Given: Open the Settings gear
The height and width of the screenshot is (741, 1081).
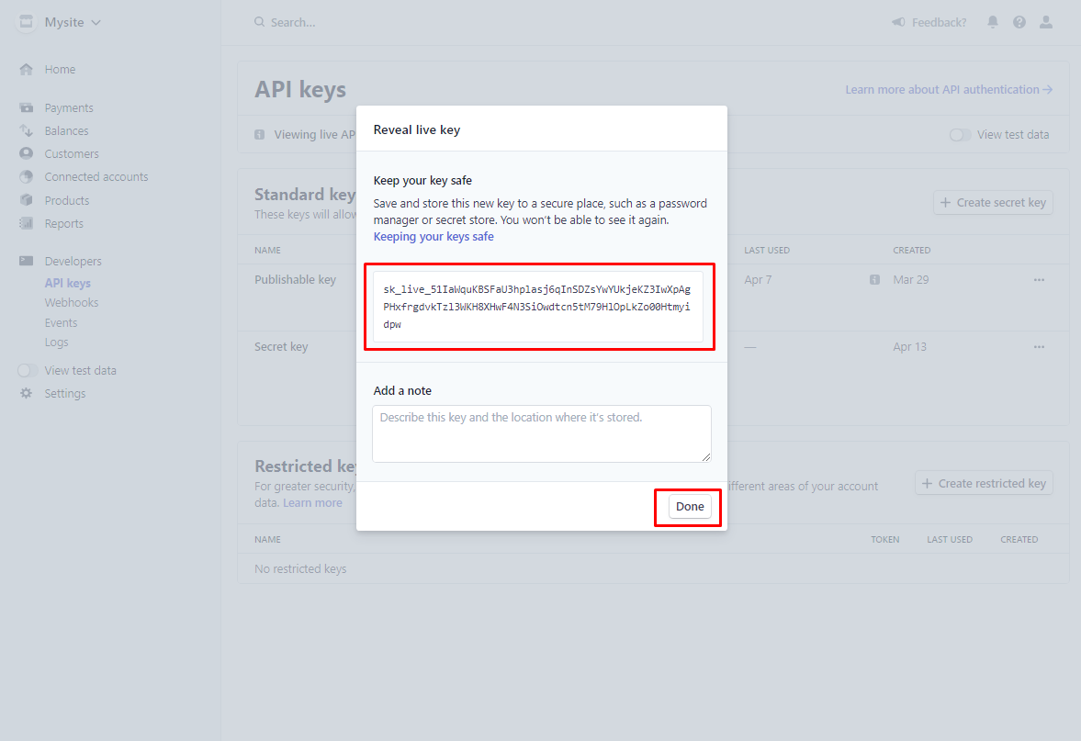Looking at the screenshot, I should pos(26,393).
